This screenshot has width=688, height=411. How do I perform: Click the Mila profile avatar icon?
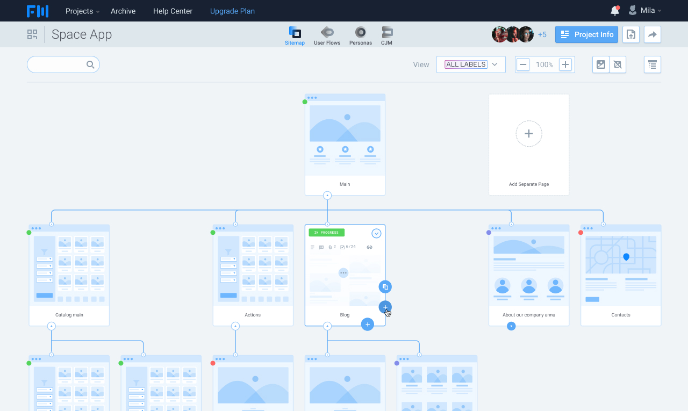point(633,10)
